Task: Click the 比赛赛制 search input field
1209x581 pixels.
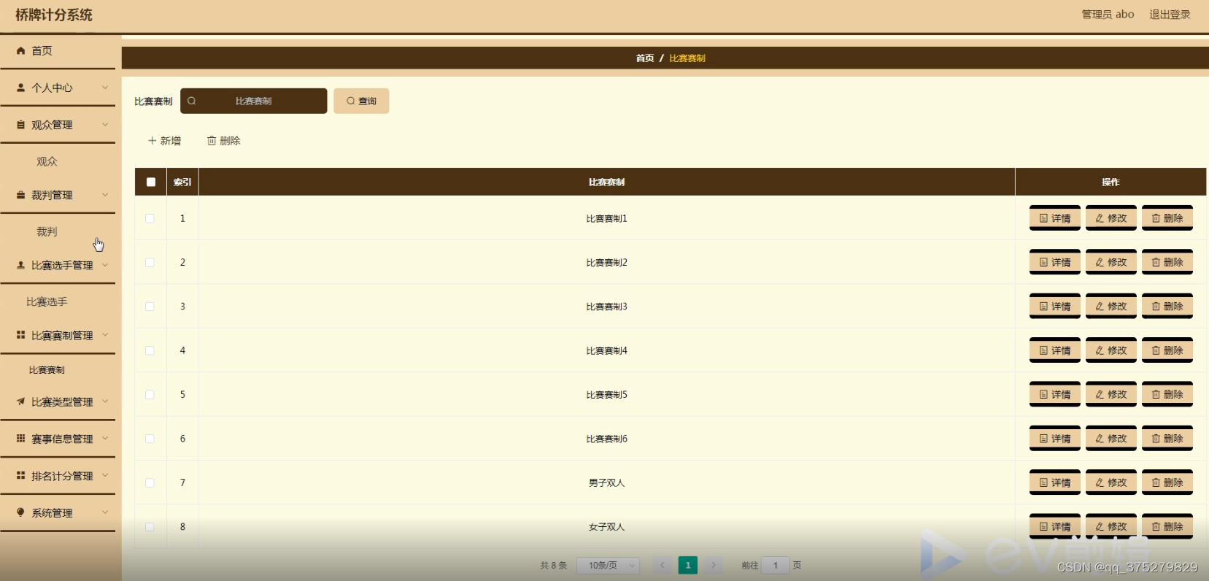Action: coord(254,101)
